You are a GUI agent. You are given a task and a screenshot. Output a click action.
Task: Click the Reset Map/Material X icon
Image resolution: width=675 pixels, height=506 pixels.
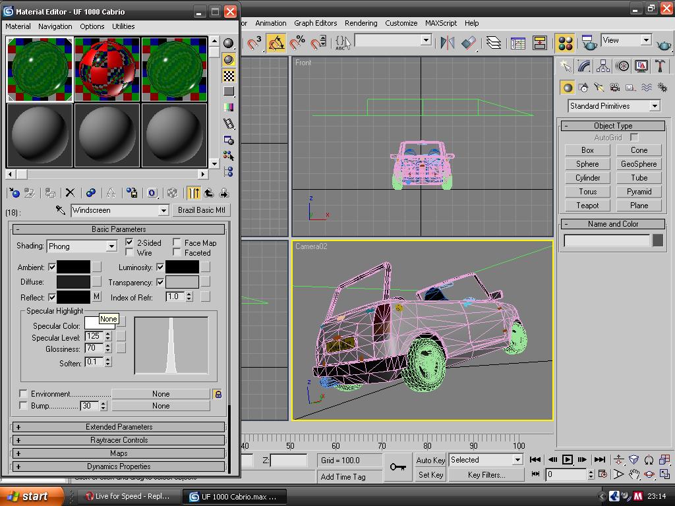(70, 193)
